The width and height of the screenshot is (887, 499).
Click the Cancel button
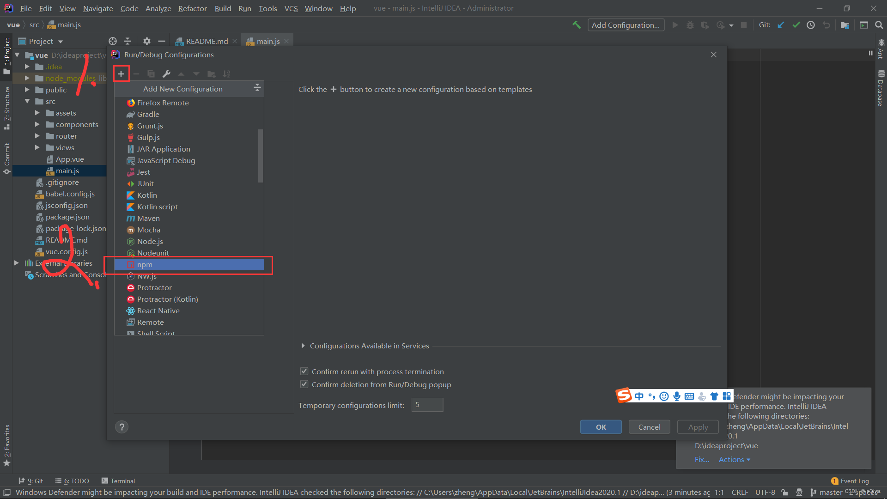[649, 427]
